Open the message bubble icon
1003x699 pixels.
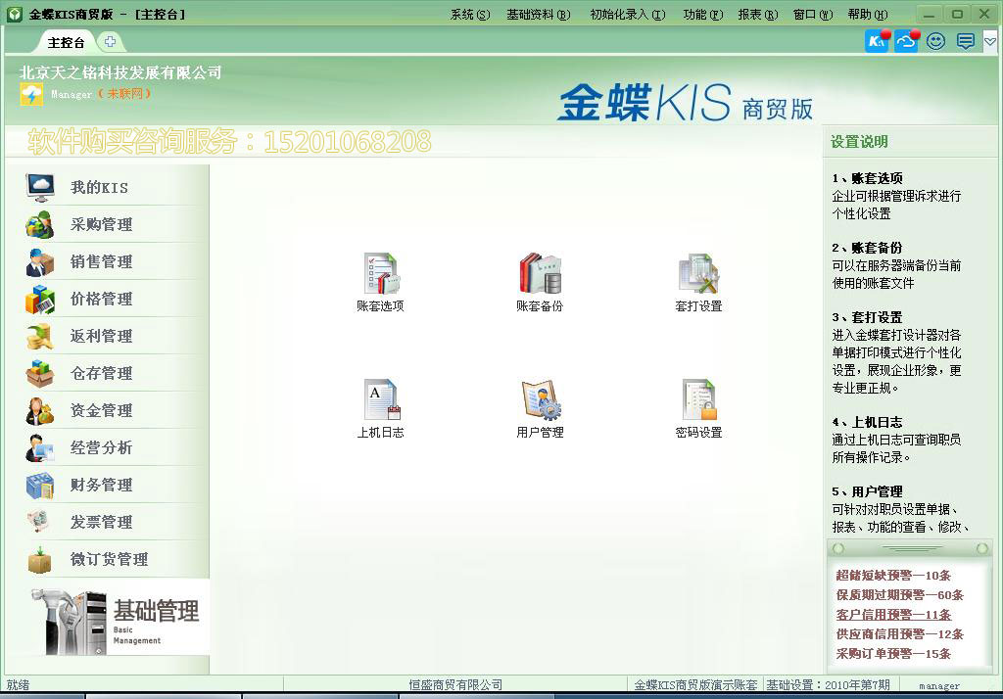click(964, 41)
